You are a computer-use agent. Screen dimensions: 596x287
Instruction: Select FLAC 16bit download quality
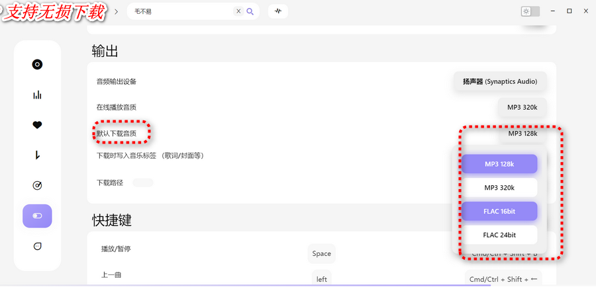pyautogui.click(x=499, y=211)
